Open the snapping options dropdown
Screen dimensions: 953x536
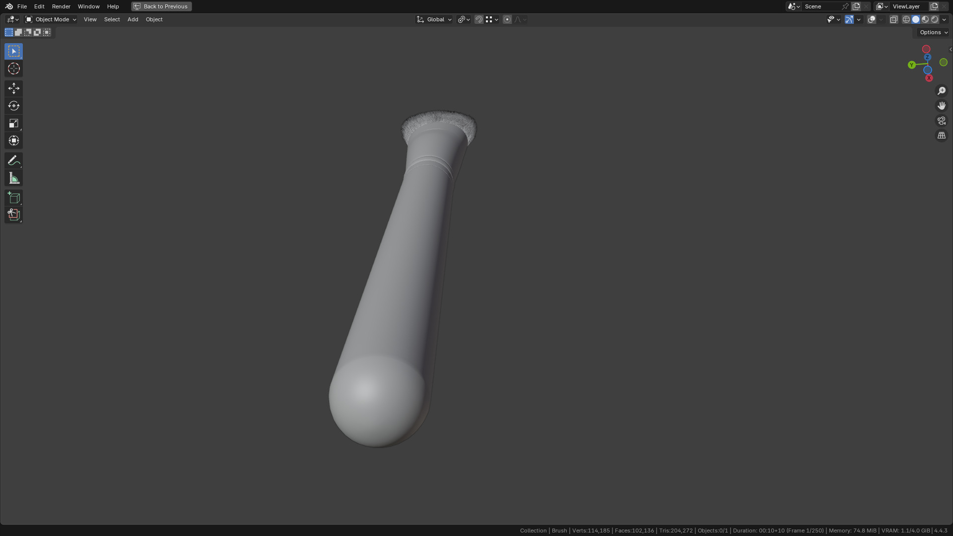492,19
